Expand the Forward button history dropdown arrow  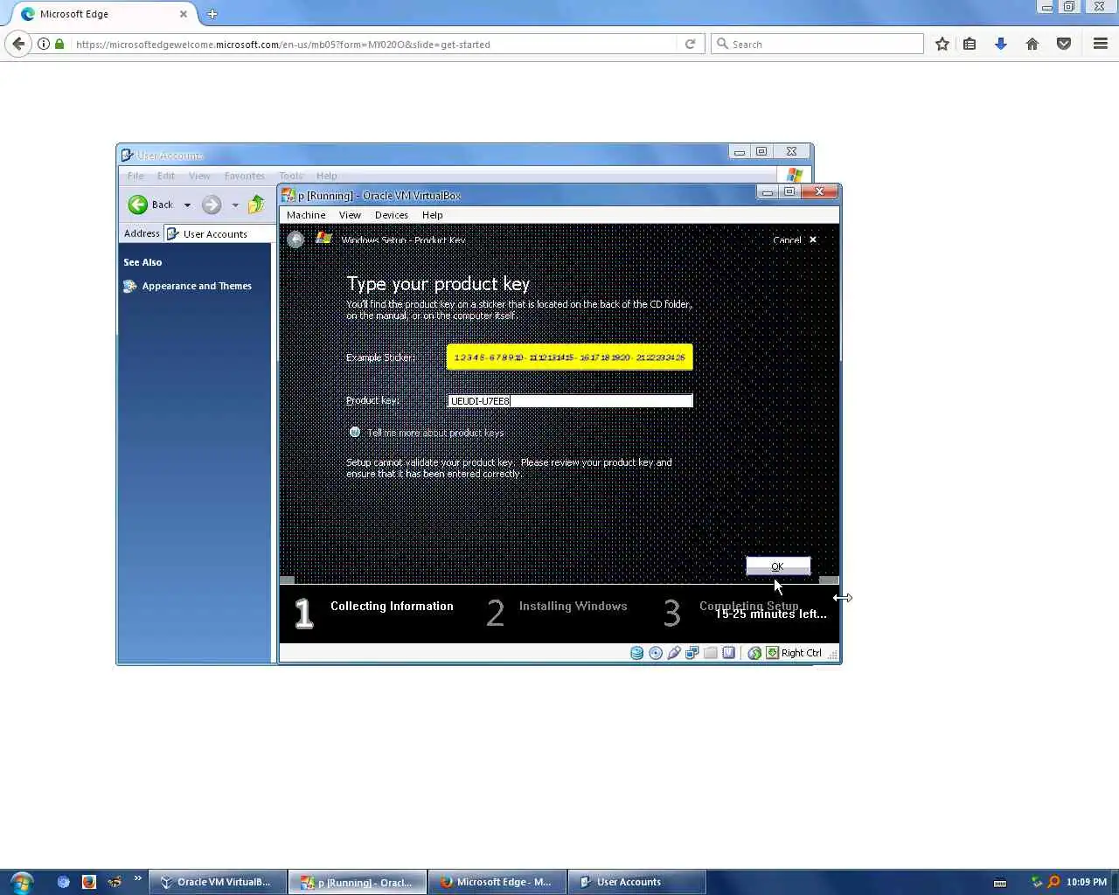click(x=235, y=205)
